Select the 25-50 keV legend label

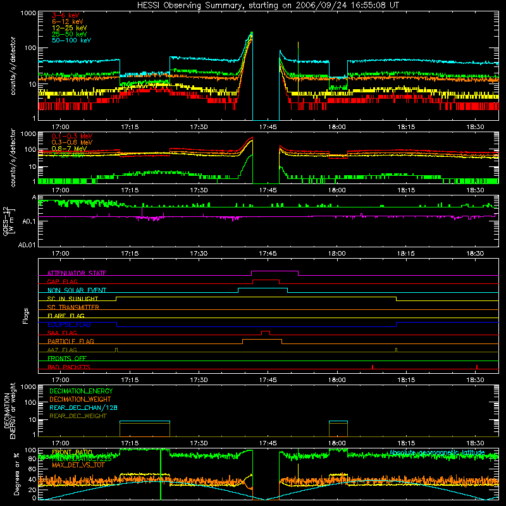[70, 34]
